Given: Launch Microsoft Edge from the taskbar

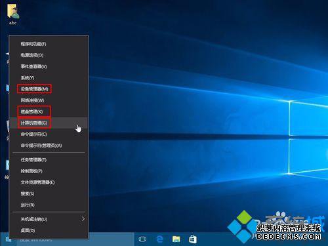Looking at the screenshot, I should click(x=159, y=239).
